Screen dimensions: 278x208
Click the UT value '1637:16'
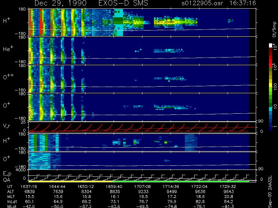[28, 187]
